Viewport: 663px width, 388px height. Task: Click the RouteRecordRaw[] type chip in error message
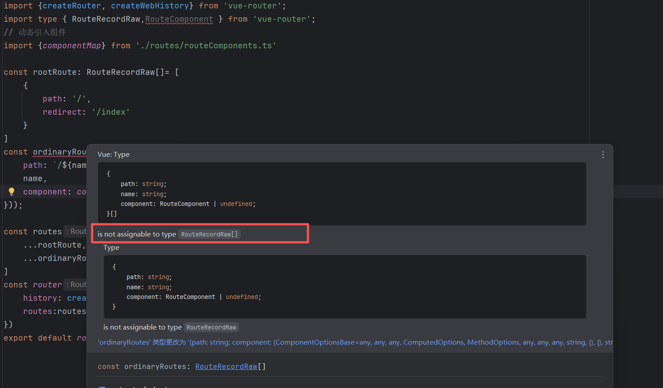click(x=209, y=234)
